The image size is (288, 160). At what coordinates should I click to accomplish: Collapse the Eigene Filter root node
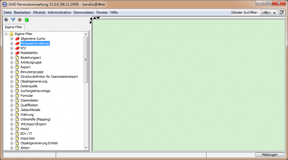coord(6,34)
